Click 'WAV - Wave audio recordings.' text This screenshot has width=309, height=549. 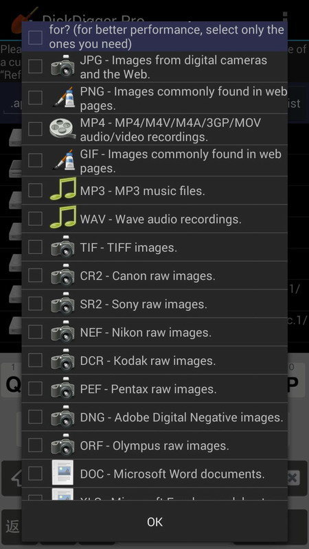tap(161, 219)
